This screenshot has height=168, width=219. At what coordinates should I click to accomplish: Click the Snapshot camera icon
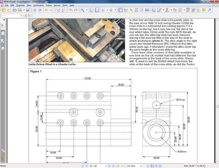click(147, 10)
